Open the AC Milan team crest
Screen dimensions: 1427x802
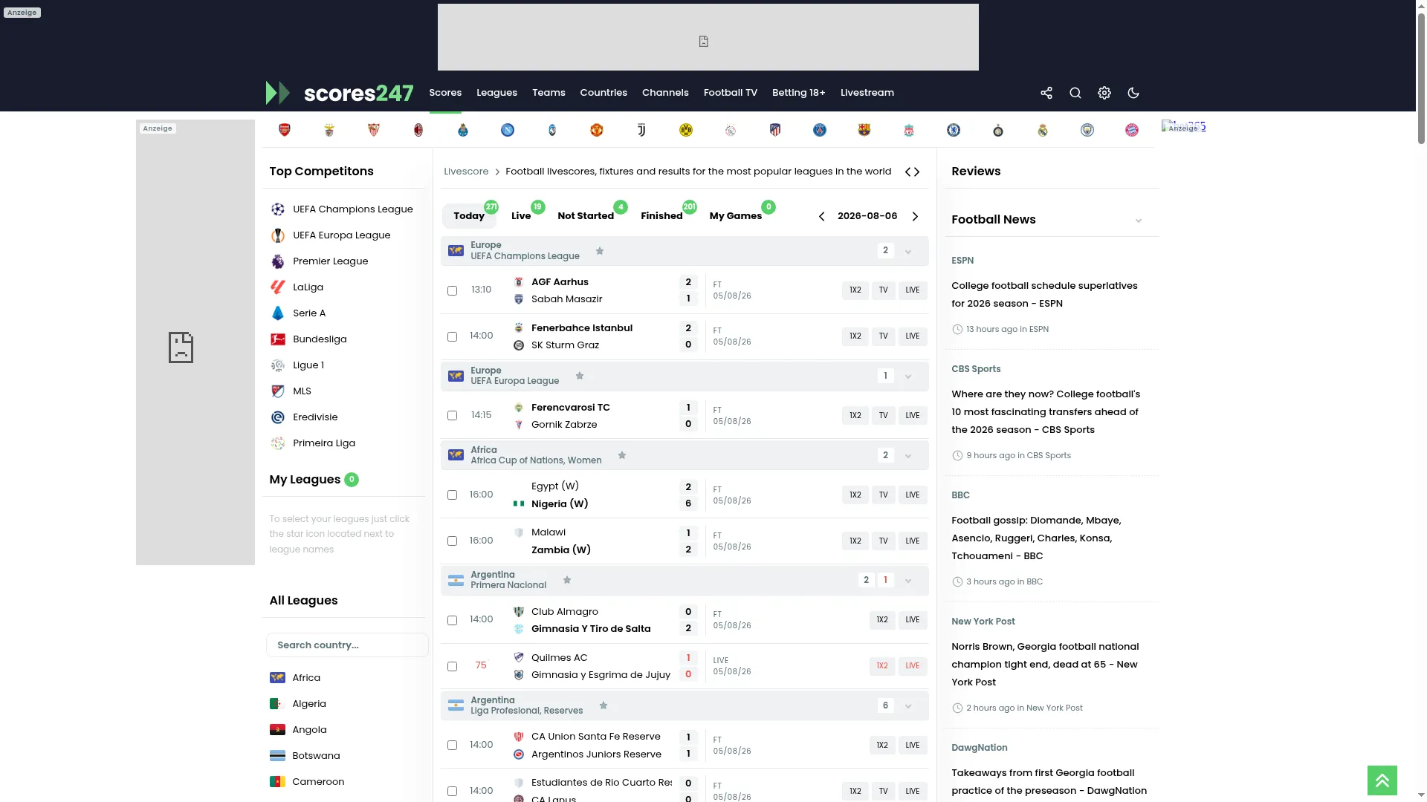pyautogui.click(x=418, y=130)
